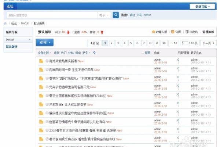220x147 pixels.
Task: Open the 发帖 post dropdown button
Action: pyautogui.click(x=45, y=42)
